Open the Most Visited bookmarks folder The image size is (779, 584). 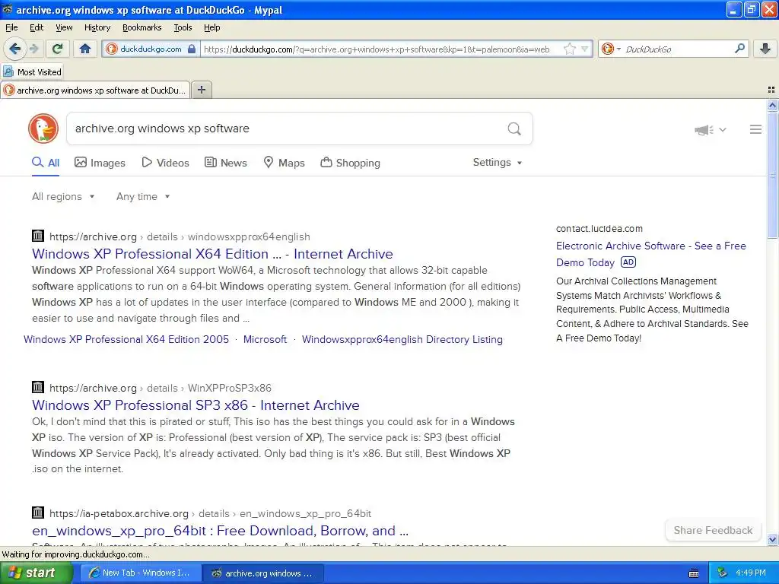coord(32,72)
